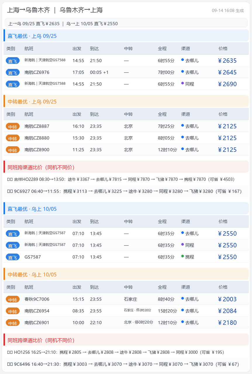
Task: Open the 中转最优 · 乌上 10/05 section header
Action: point(126,274)
